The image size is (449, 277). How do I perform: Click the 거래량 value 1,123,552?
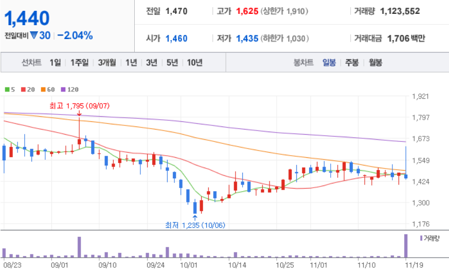[400, 11]
